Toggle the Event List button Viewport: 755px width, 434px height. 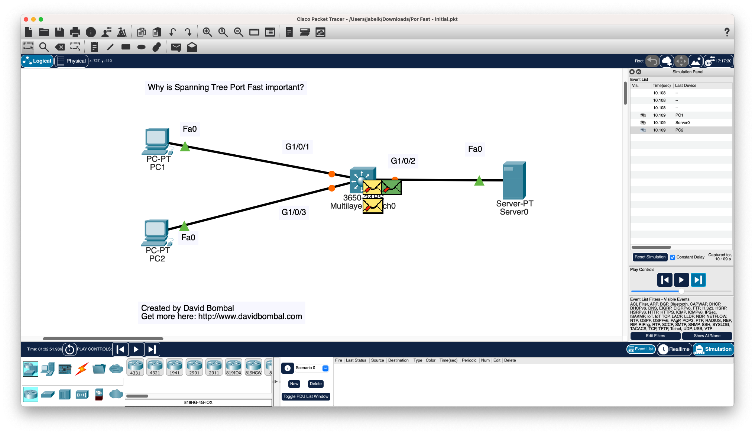pyautogui.click(x=641, y=349)
